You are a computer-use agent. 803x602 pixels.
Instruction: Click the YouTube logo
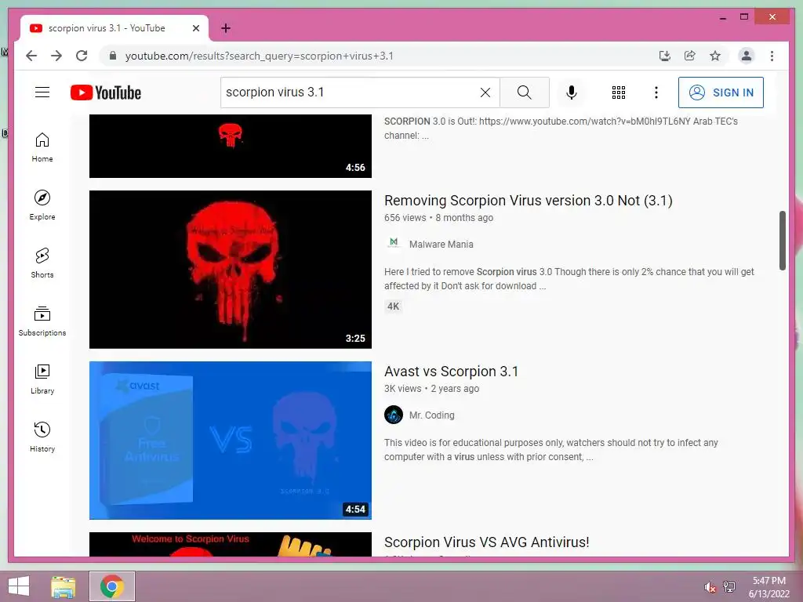point(106,92)
